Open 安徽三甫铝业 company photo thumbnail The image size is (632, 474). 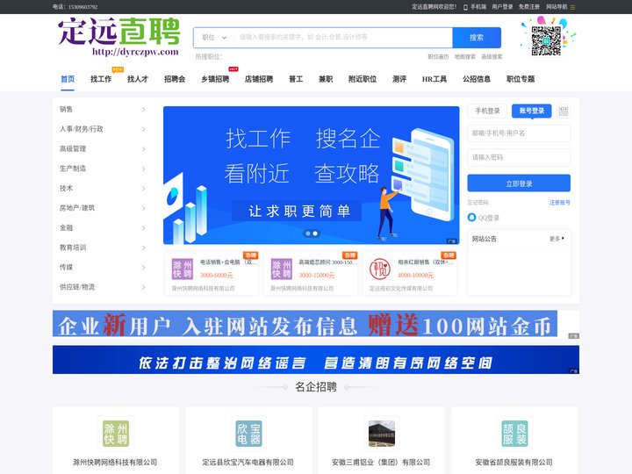382,434
